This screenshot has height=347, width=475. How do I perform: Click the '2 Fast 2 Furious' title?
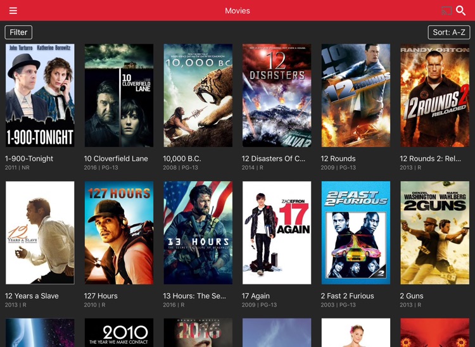point(348,296)
